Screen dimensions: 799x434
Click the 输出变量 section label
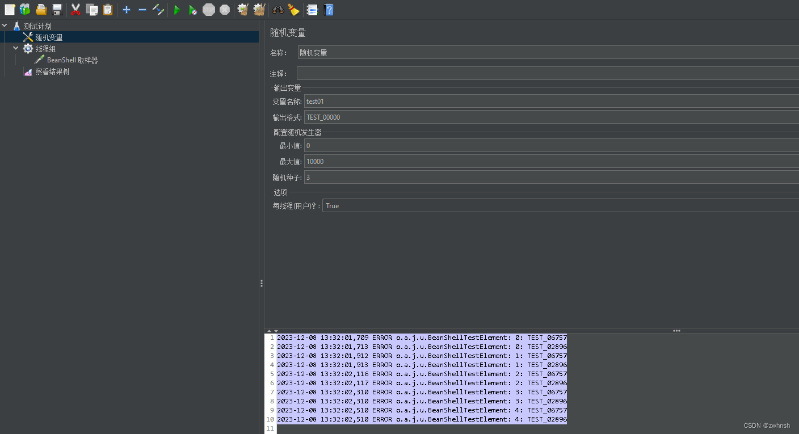click(x=288, y=88)
